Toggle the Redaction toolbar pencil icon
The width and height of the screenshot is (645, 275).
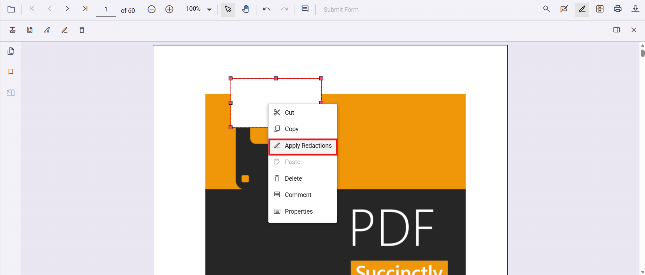click(x=582, y=9)
